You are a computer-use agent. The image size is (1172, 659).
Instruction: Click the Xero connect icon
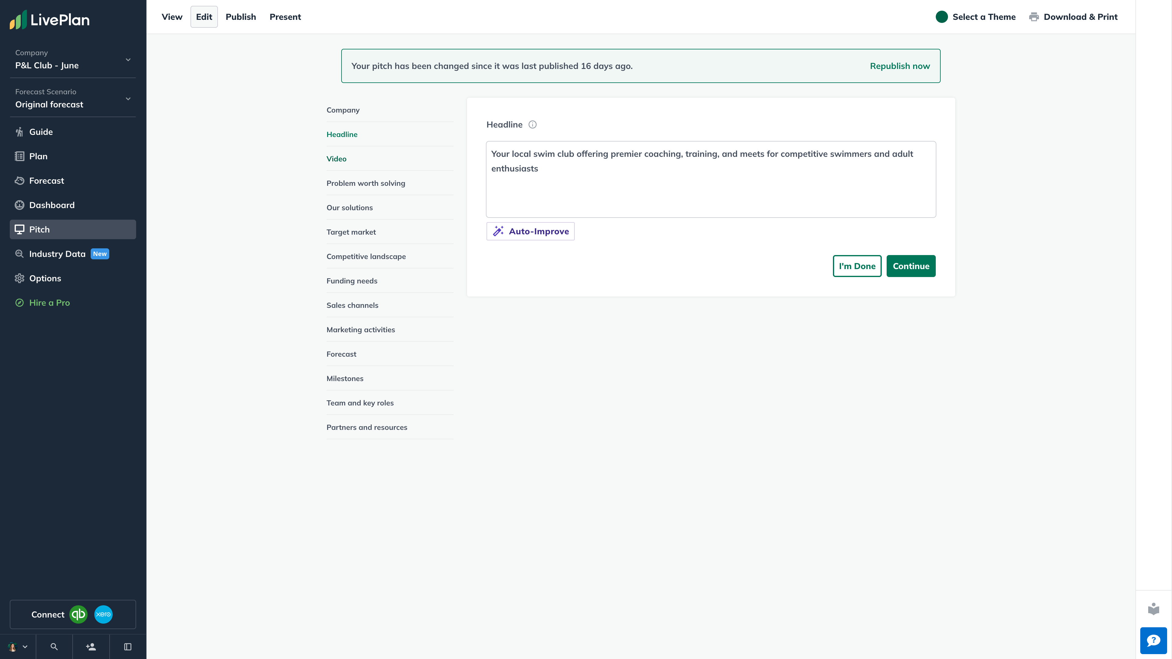(x=103, y=614)
